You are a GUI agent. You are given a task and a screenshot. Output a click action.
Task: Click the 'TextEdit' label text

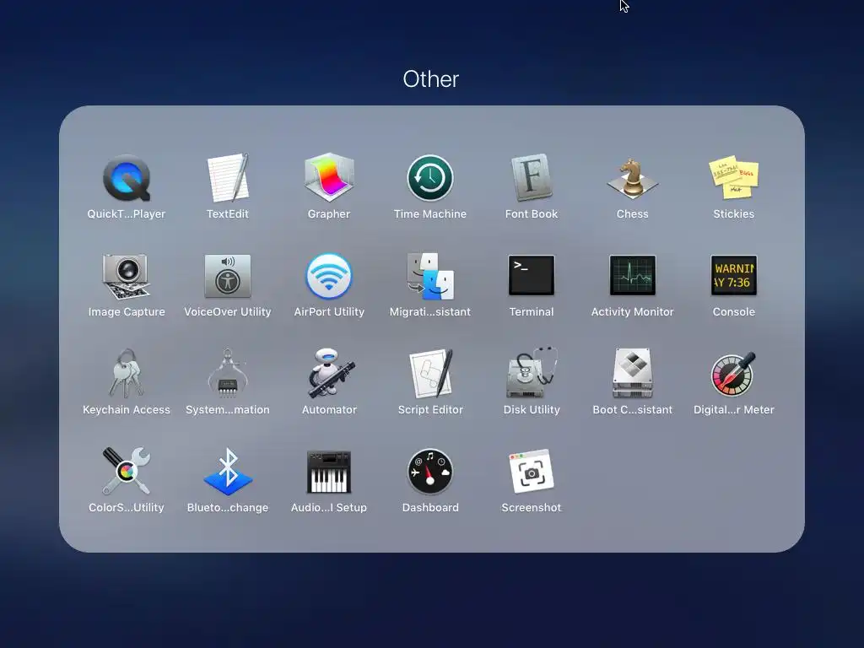[x=228, y=213]
